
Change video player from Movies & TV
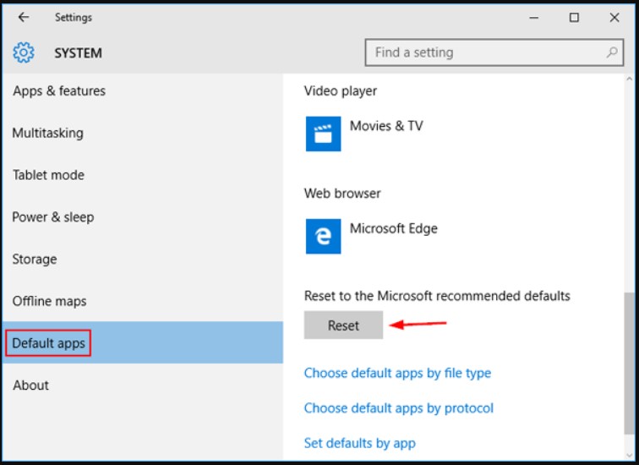pyautogui.click(x=364, y=134)
